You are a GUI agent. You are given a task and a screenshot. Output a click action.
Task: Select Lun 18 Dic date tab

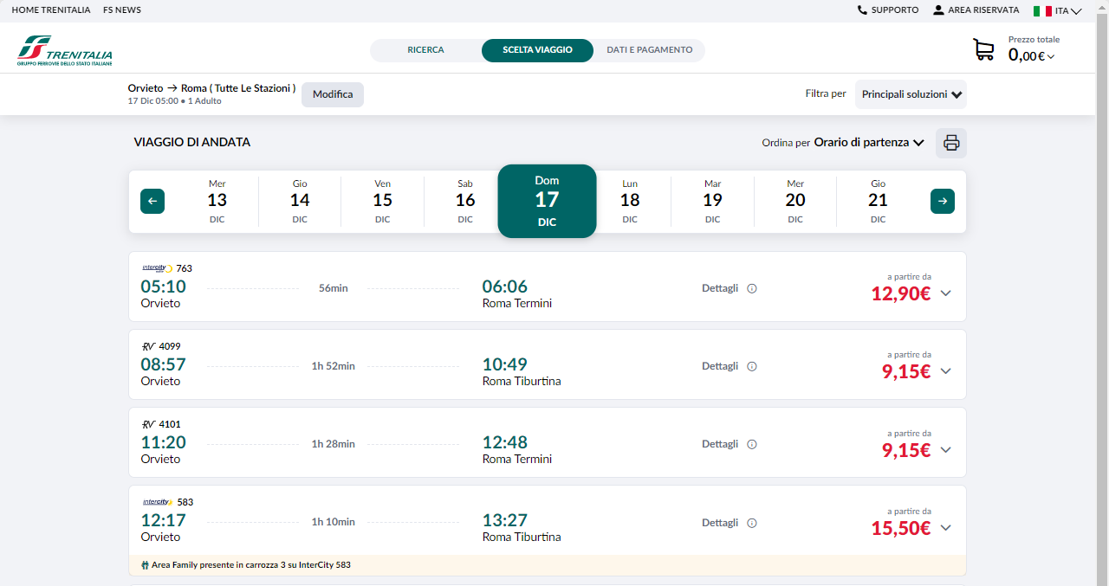tap(630, 201)
